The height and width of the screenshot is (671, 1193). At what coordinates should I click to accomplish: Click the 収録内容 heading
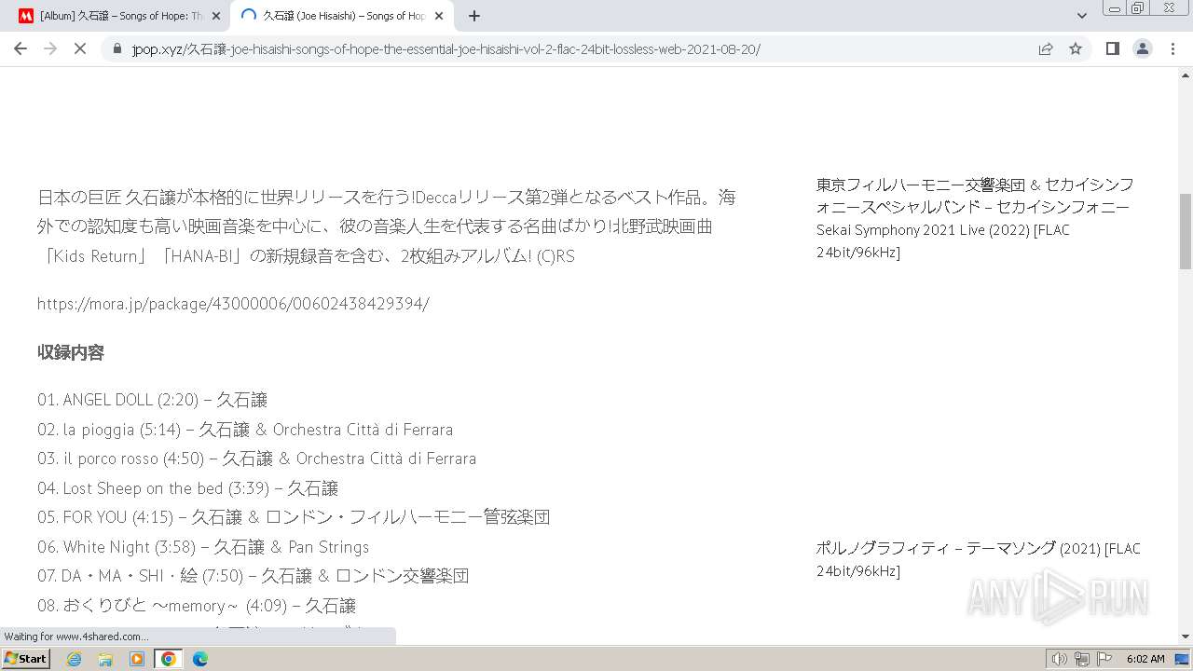(71, 352)
